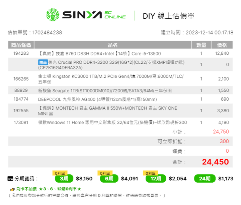Click the 3,380 price value

point(223,111)
